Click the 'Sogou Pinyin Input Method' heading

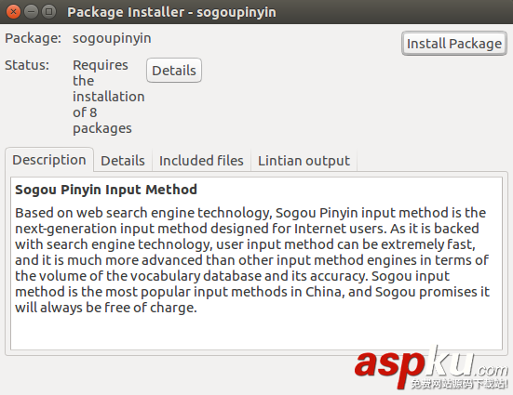[106, 190]
